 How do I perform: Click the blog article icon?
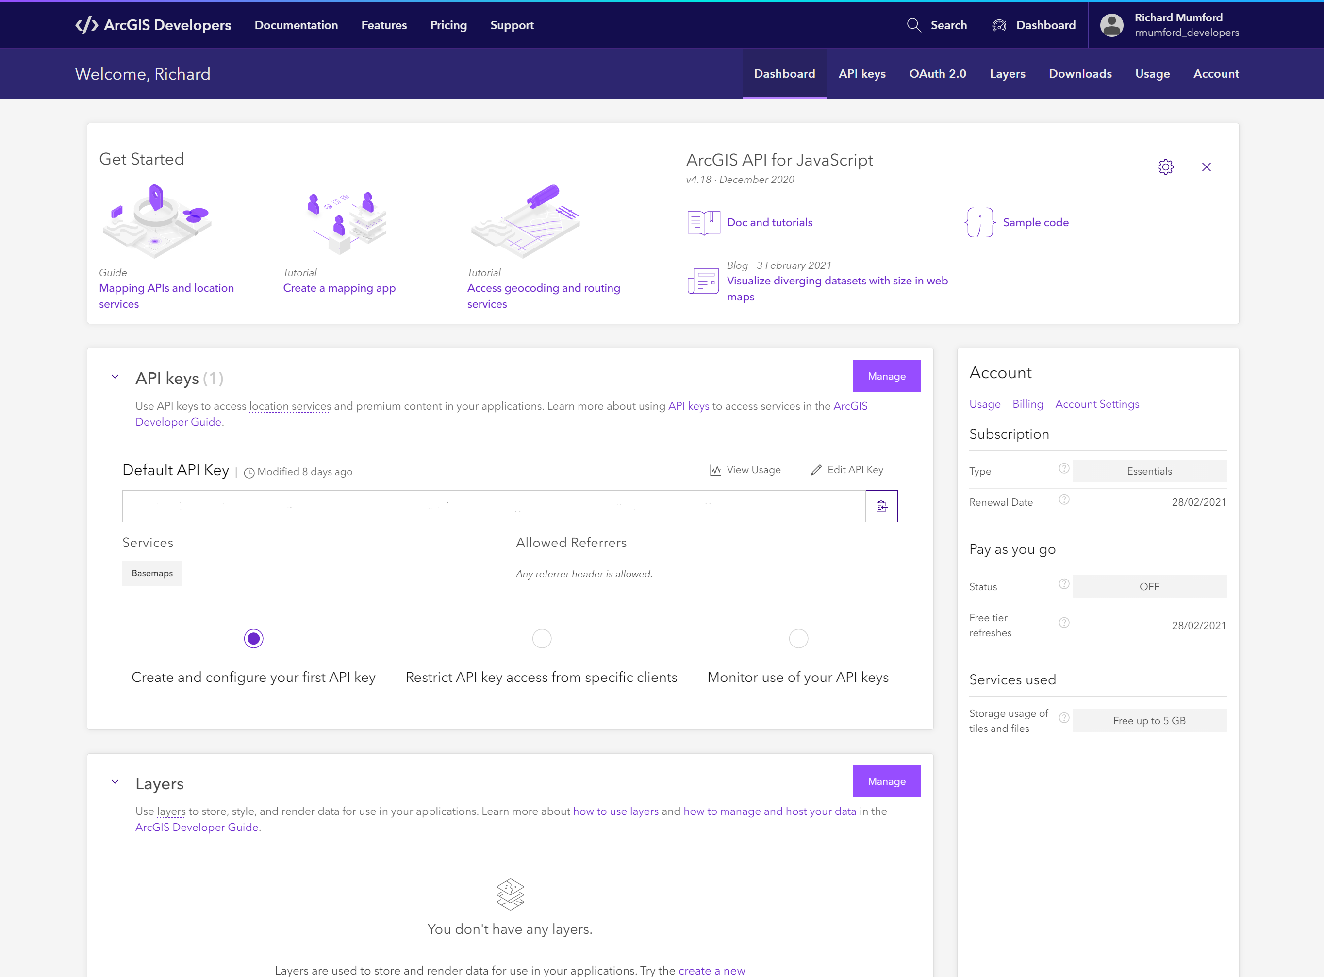[704, 281]
